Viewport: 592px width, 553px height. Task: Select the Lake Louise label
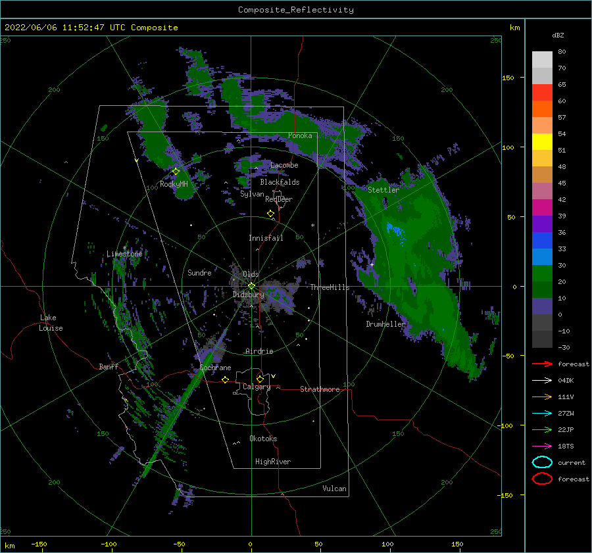pyautogui.click(x=51, y=323)
